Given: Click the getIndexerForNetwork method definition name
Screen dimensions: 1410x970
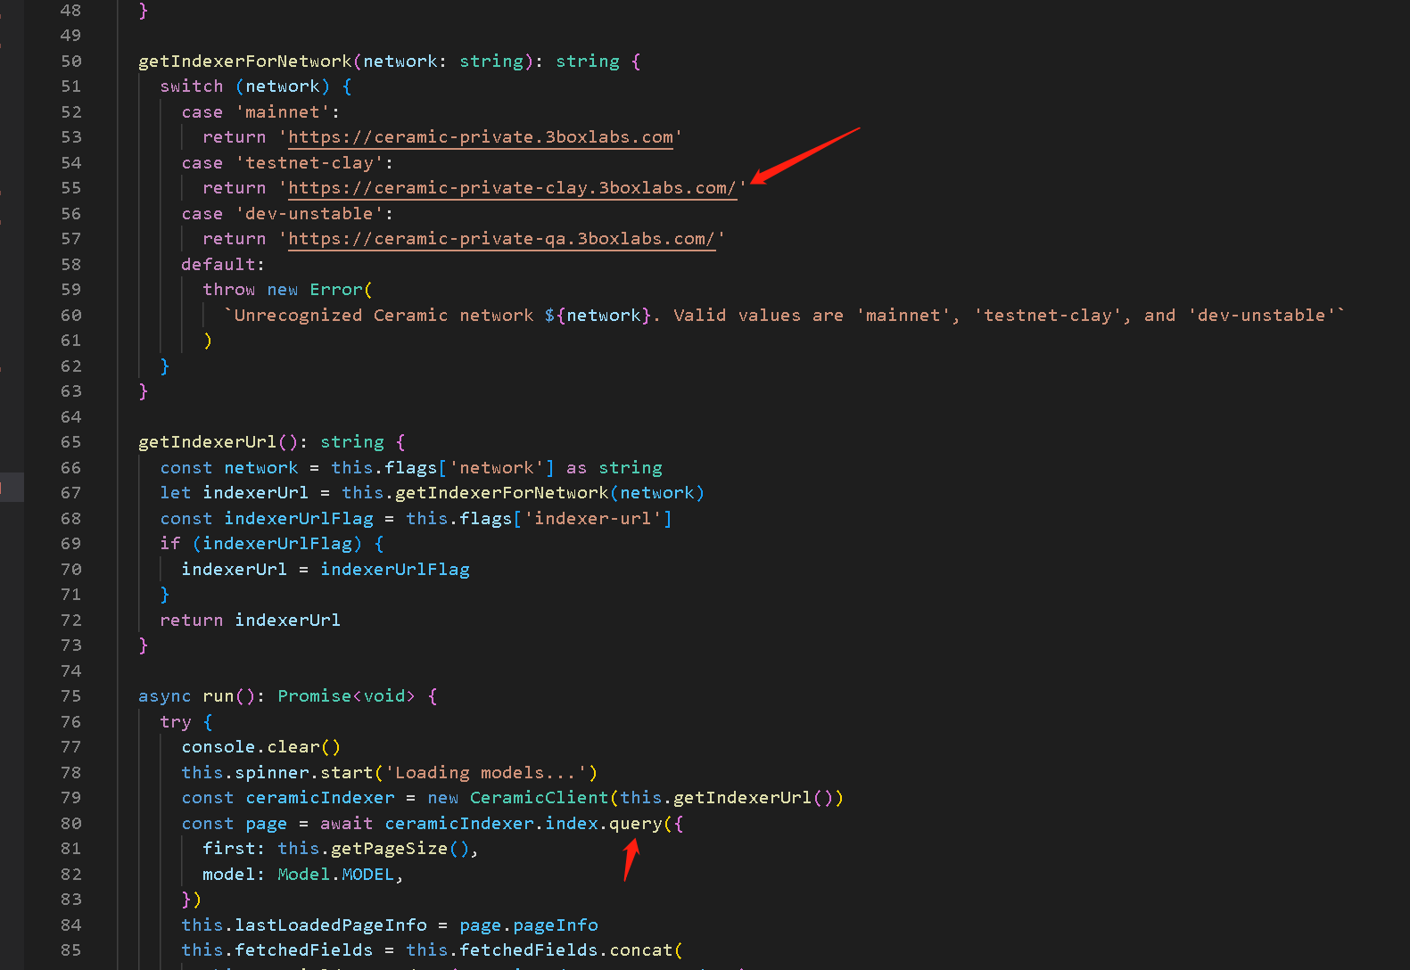Looking at the screenshot, I should coord(245,62).
